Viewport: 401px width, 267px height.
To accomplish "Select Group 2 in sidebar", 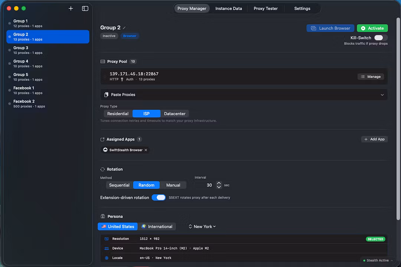I will pyautogui.click(x=48, y=37).
